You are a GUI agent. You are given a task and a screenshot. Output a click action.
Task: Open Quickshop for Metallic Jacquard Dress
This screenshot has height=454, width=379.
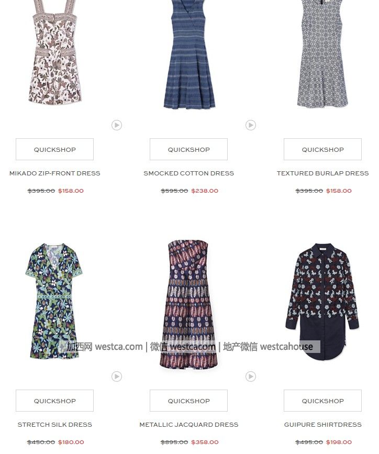(x=189, y=401)
